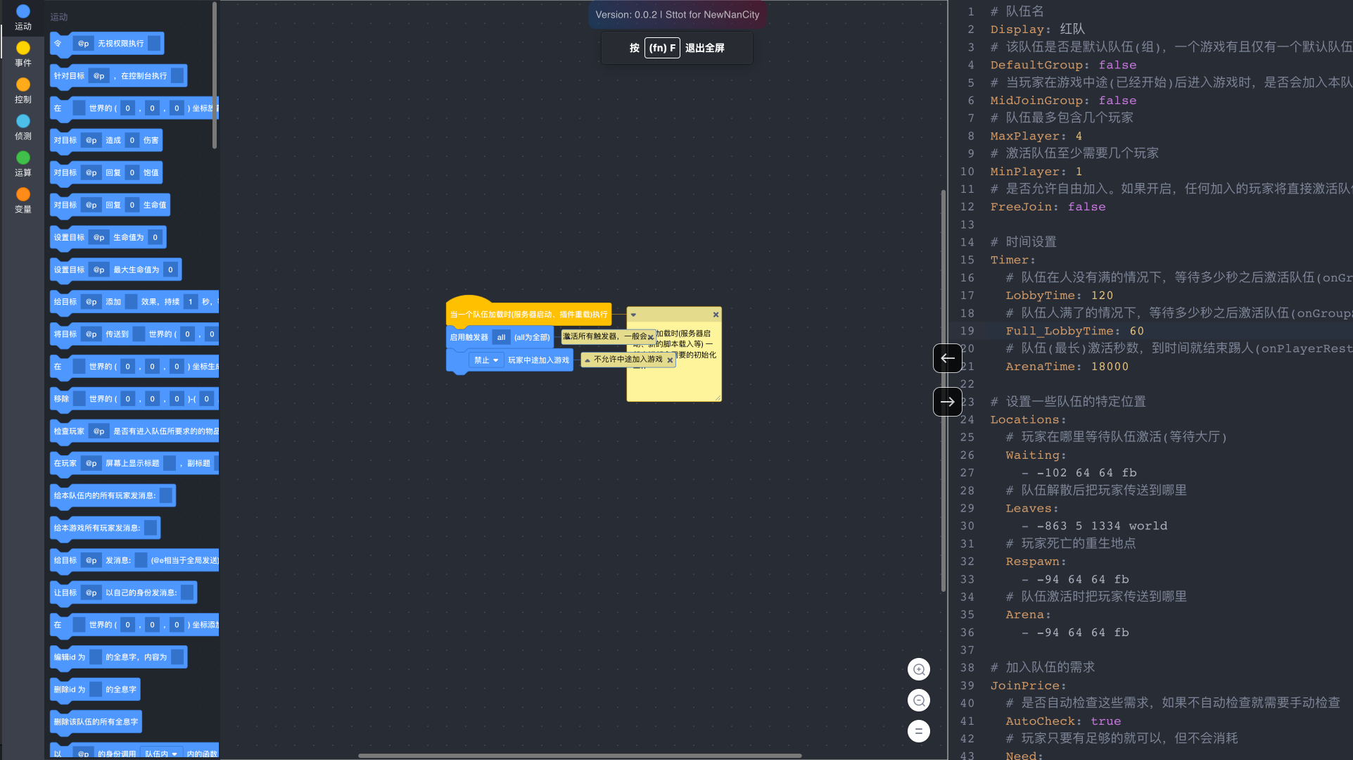Select the green 运算 (Operators) category
The width and height of the screenshot is (1353, 760).
(23, 163)
